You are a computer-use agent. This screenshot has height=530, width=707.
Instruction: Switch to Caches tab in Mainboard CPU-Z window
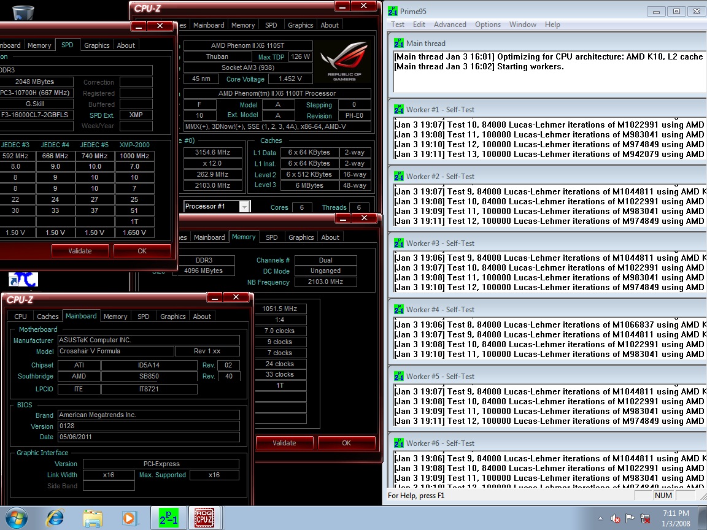coord(47,317)
